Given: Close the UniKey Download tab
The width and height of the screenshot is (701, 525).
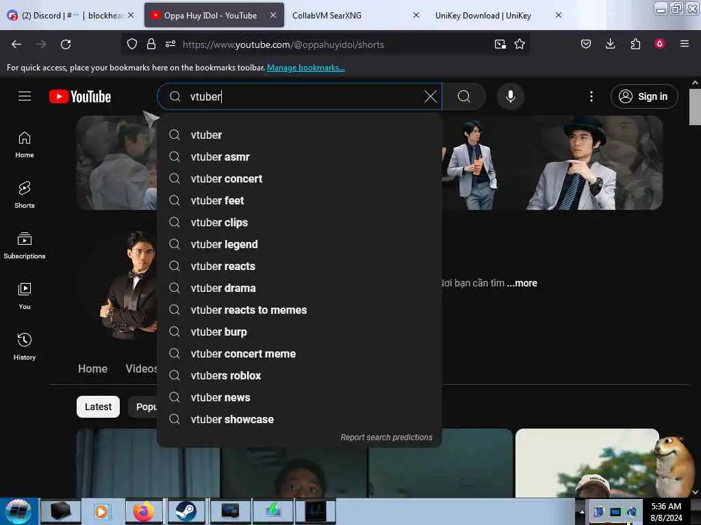Looking at the screenshot, I should tap(559, 15).
